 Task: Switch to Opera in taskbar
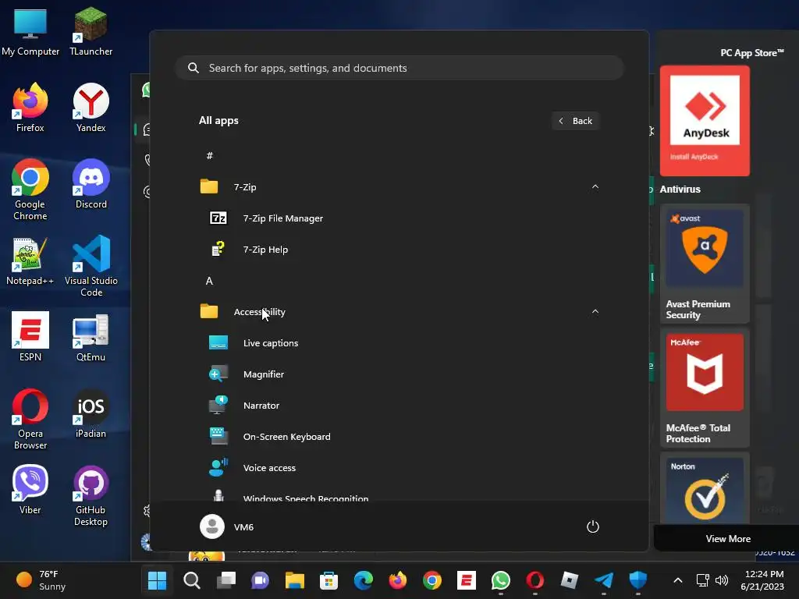click(535, 580)
